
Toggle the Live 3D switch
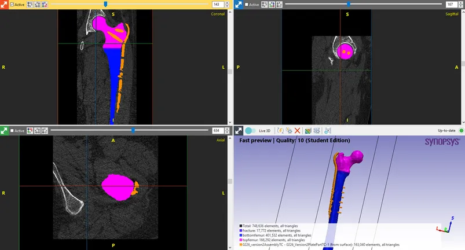(250, 131)
